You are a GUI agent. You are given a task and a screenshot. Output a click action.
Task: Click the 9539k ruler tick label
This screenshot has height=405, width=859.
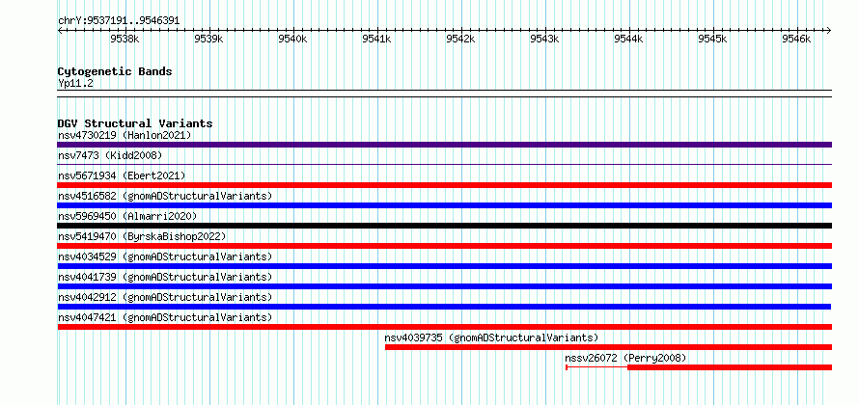(208, 39)
